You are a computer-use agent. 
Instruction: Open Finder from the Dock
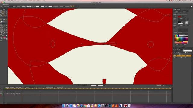pos(64,106)
